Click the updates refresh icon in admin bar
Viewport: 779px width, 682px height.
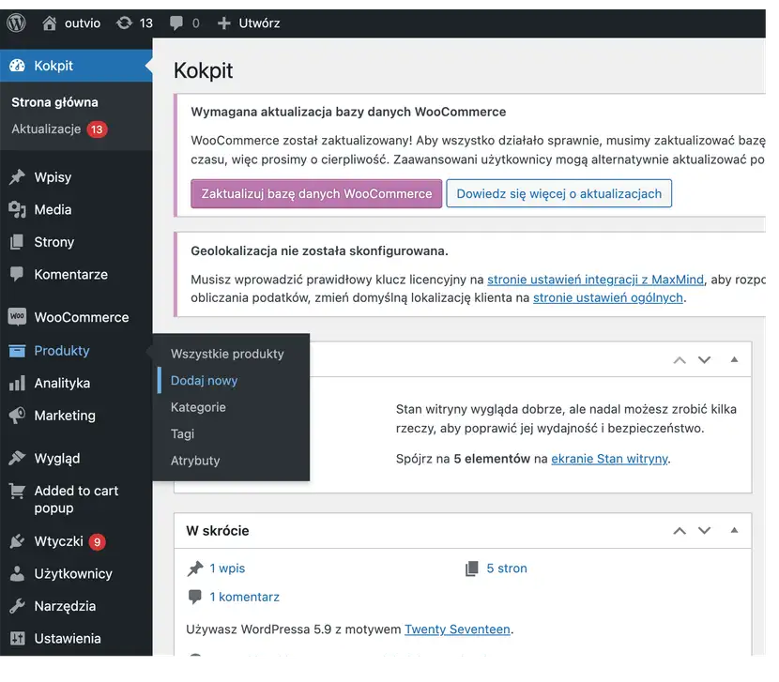coord(124,23)
